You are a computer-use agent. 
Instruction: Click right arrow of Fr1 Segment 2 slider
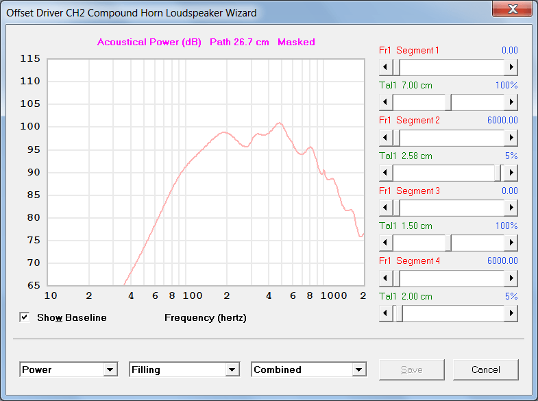pyautogui.click(x=511, y=138)
